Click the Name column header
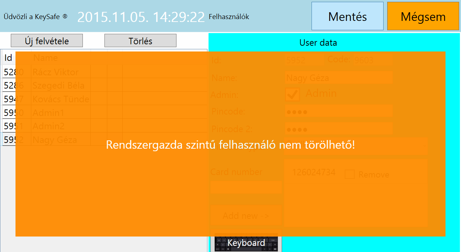Image resolution: width=461 pixels, height=252 pixels. tap(61, 58)
